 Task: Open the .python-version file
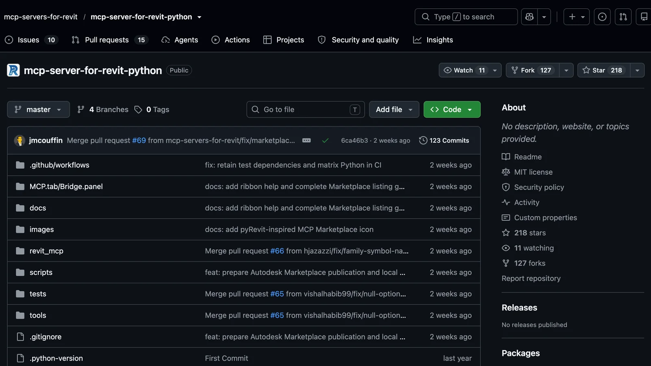click(56, 358)
